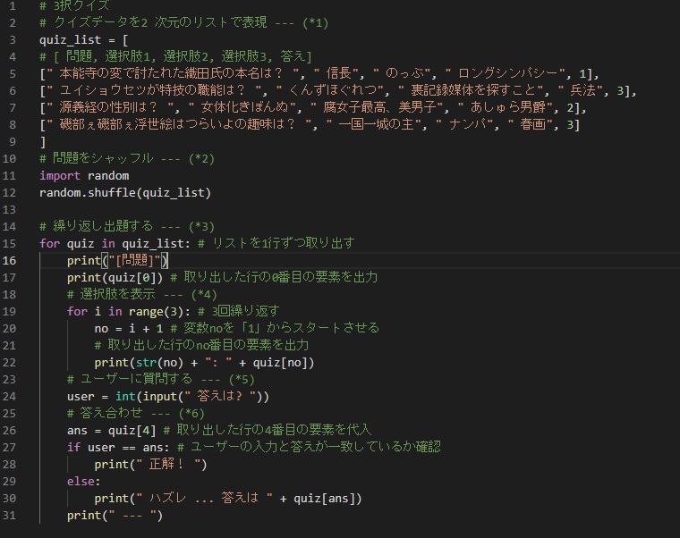Click the 源義経の性別は quiz entry on line 7
The height and width of the screenshot is (538, 680).
click(312, 107)
